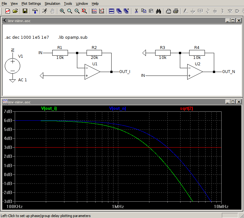
Task: Click the waveform window title bar icon
Action: tap(5, 102)
